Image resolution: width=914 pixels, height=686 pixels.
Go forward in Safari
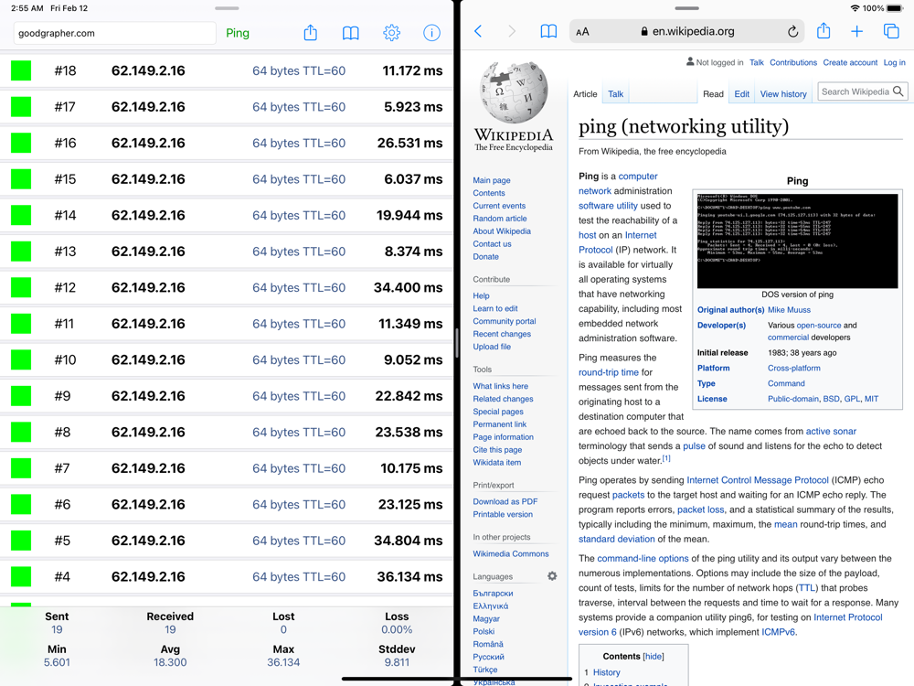click(512, 31)
